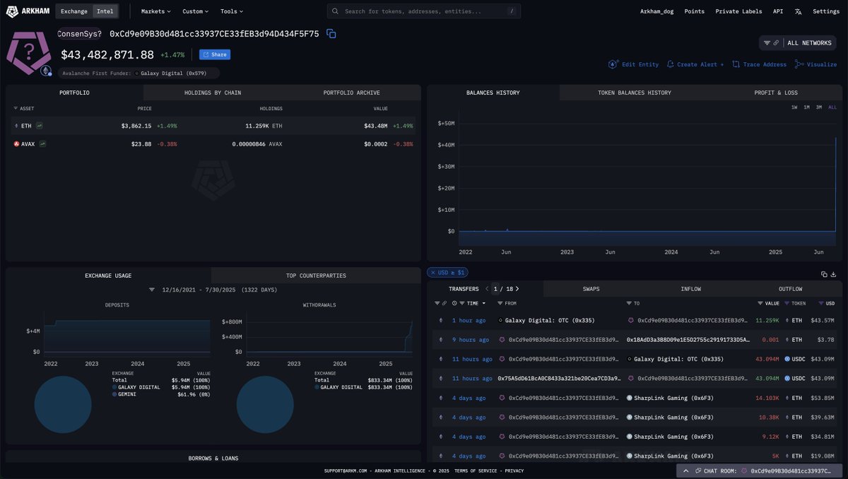The width and height of the screenshot is (848, 479).
Task: Click the Create Alert bell icon
Action: click(670, 64)
